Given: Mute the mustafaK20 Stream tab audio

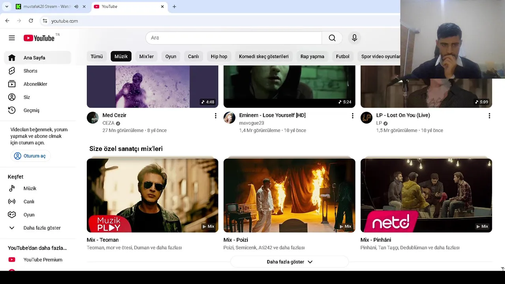Looking at the screenshot, I should pyautogui.click(x=76, y=7).
